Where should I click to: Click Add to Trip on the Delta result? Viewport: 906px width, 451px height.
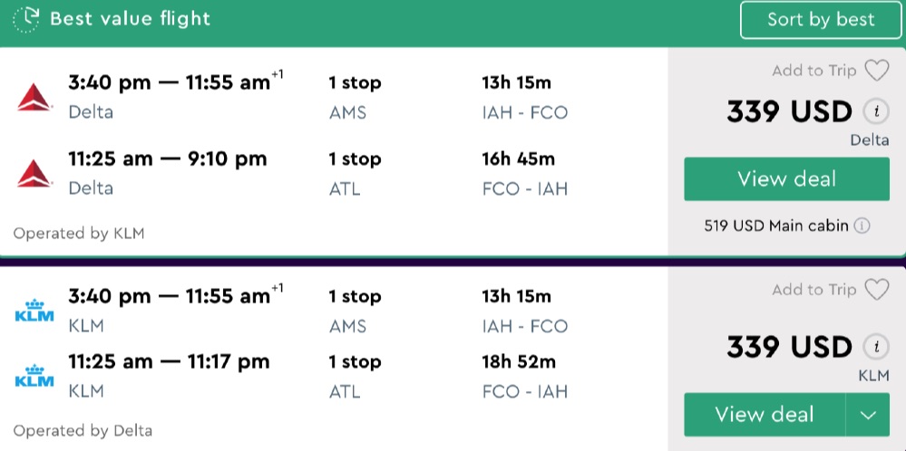pyautogui.click(x=813, y=71)
